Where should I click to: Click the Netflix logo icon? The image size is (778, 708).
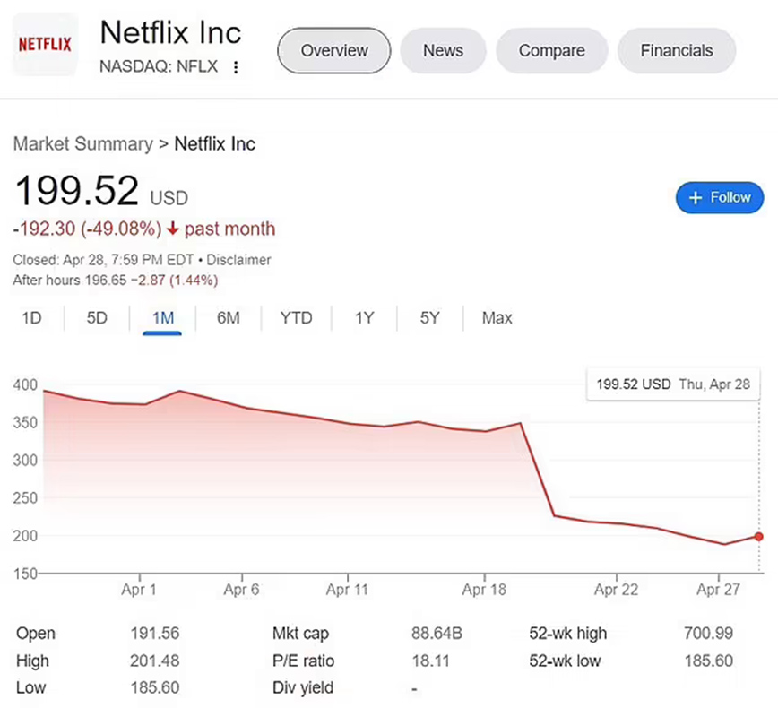point(45,44)
